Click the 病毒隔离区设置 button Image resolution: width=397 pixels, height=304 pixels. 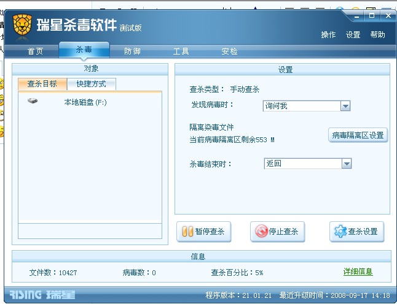coord(358,135)
